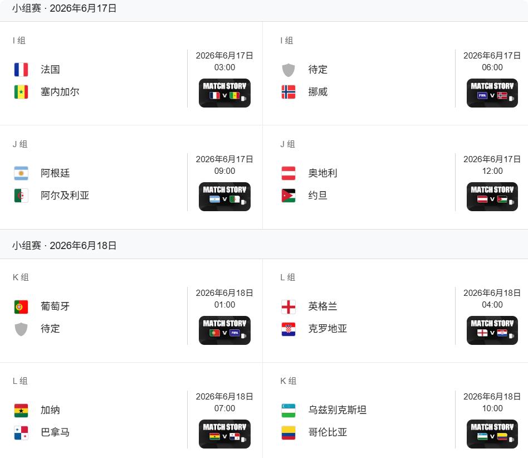Open Match Story for Ghana vs Panama

[x=224, y=433]
